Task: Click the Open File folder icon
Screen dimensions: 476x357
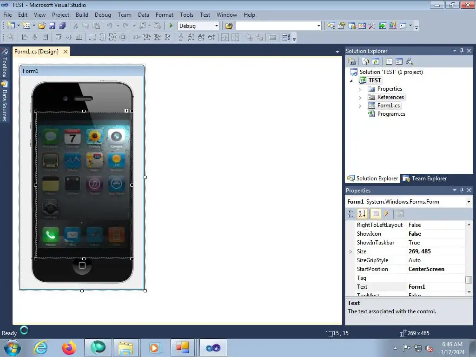Action: tap(42, 26)
